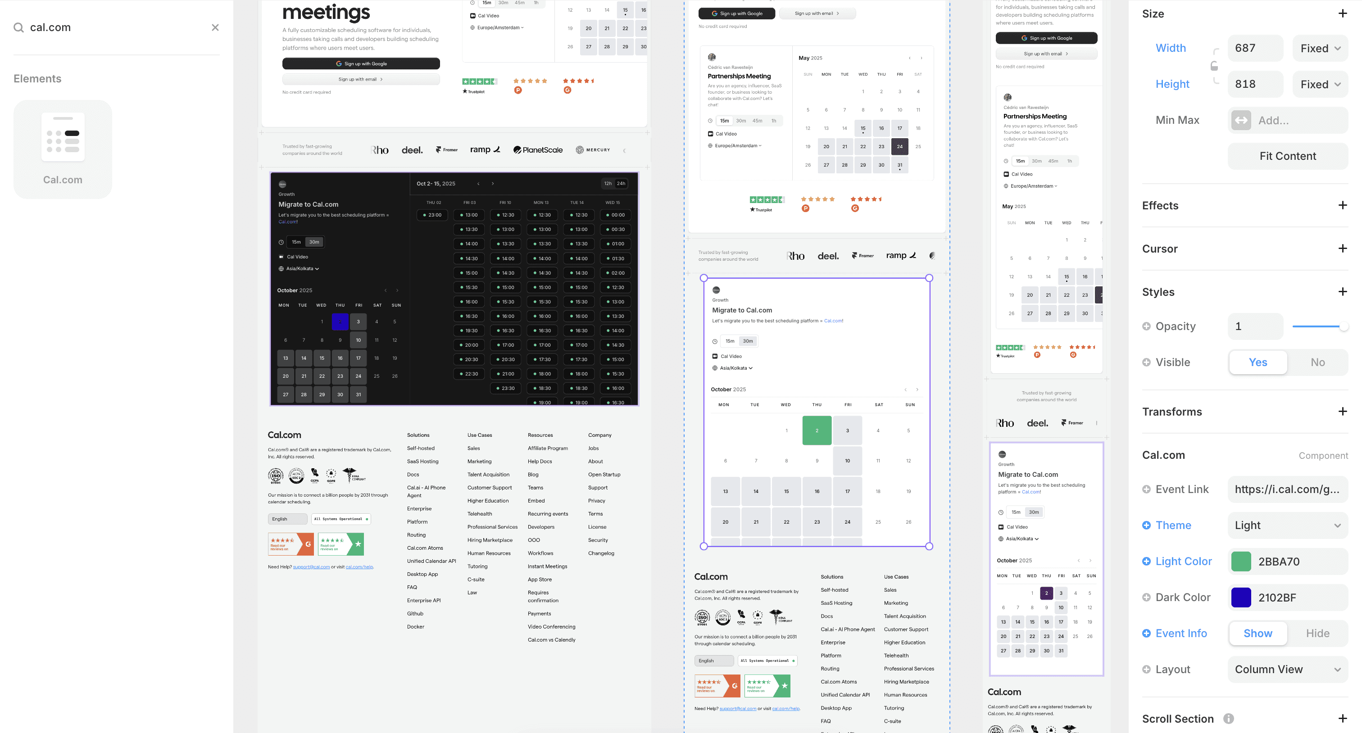This screenshot has width=1362, height=733.
Task: Open the Light Color green swatch
Action: [x=1241, y=561]
